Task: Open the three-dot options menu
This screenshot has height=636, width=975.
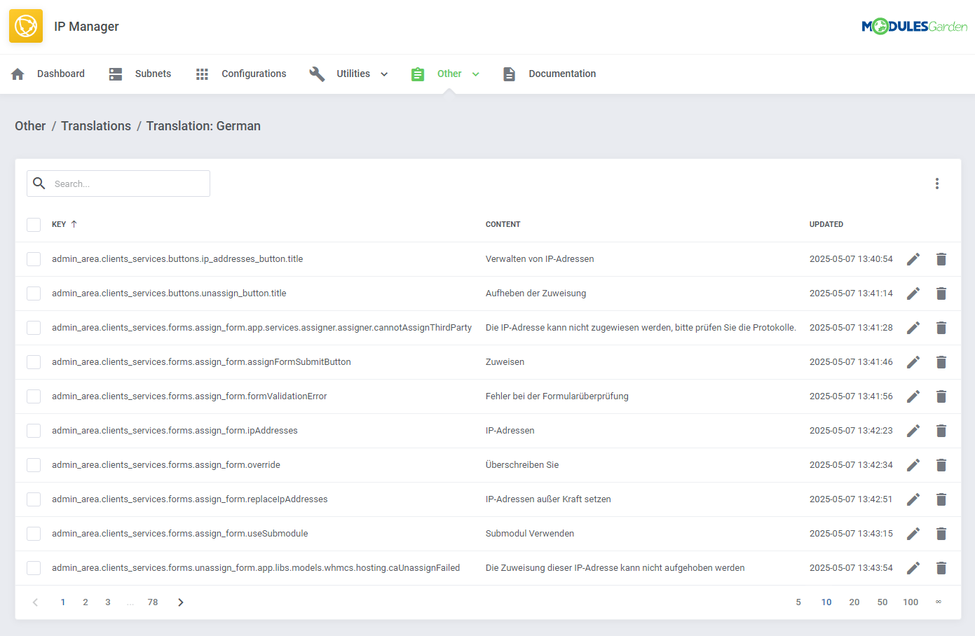Action: (x=937, y=183)
